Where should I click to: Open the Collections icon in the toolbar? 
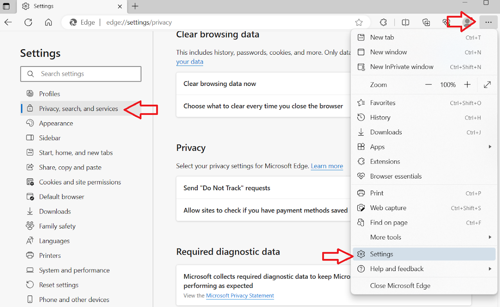point(426,22)
